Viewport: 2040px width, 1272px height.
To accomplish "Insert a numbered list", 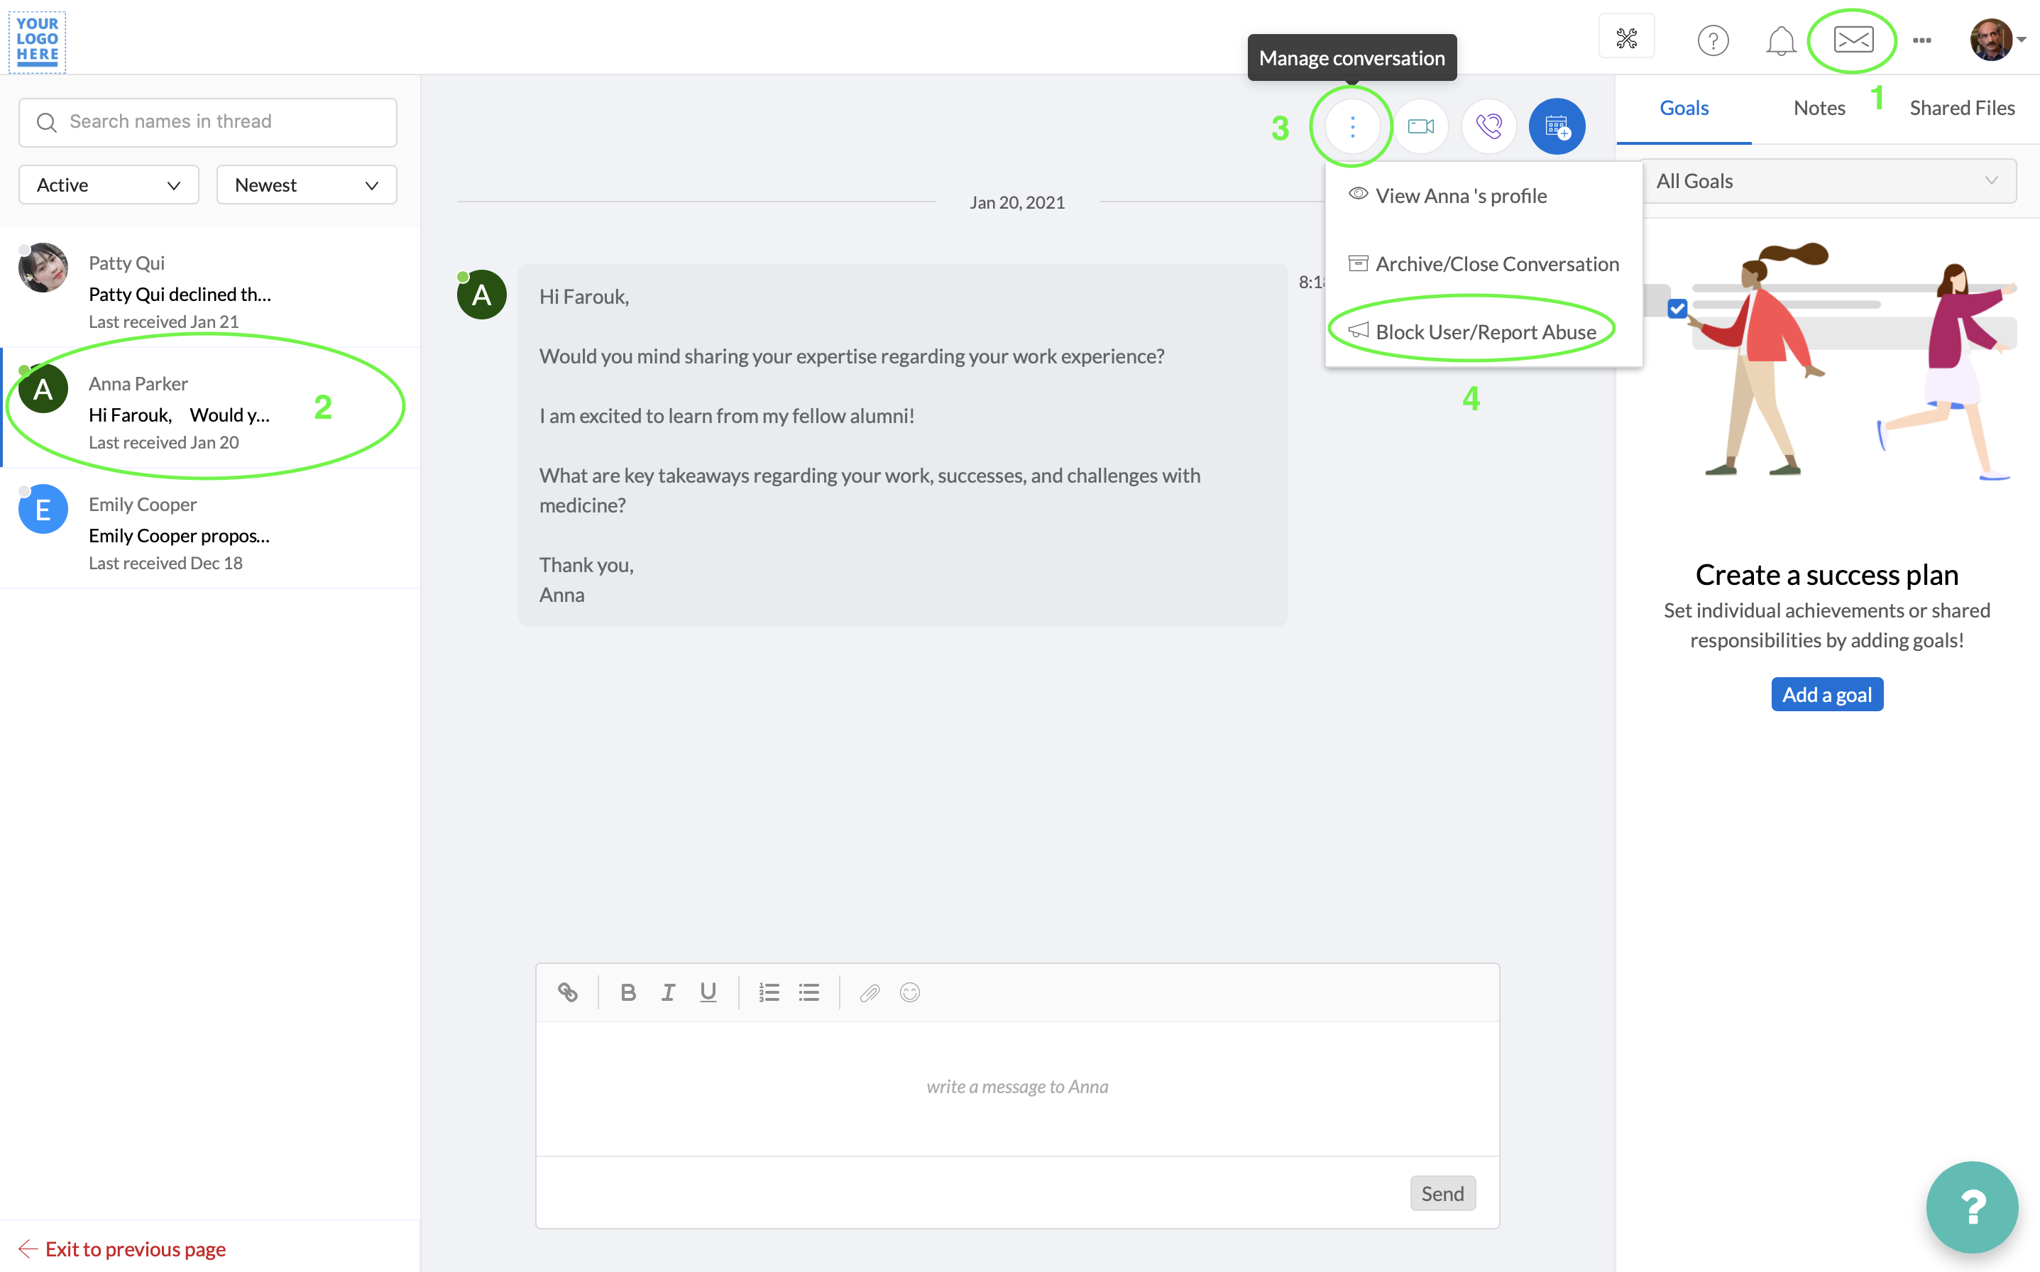I will coord(768,993).
